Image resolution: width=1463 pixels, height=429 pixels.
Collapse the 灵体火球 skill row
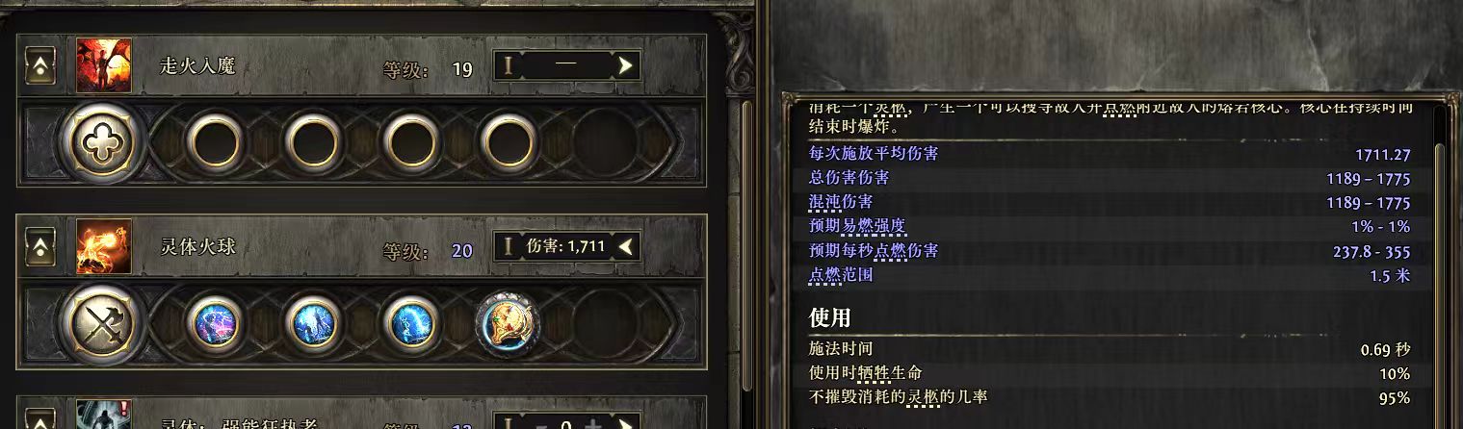[x=40, y=248]
